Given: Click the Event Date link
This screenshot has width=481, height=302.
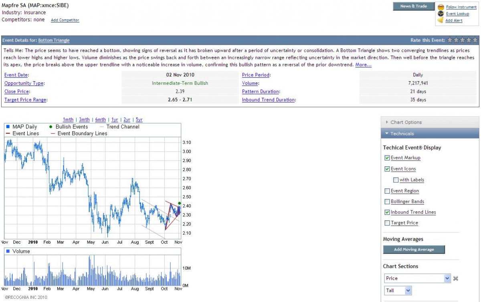Looking at the screenshot, I should 16,75.
